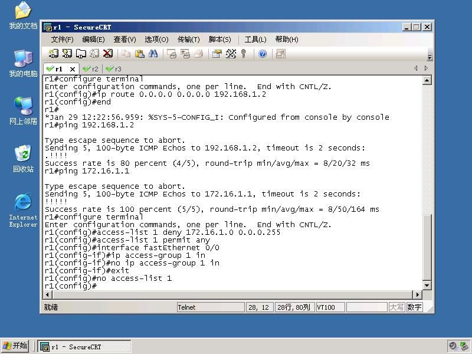Select the 我的文档 desktop icon
The height and width of the screenshot is (354, 472).
[23, 15]
